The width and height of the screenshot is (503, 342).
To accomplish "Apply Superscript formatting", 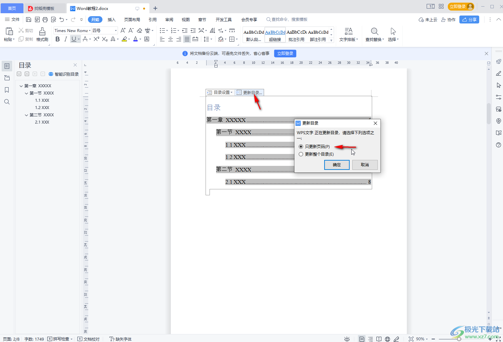I will coord(96,39).
